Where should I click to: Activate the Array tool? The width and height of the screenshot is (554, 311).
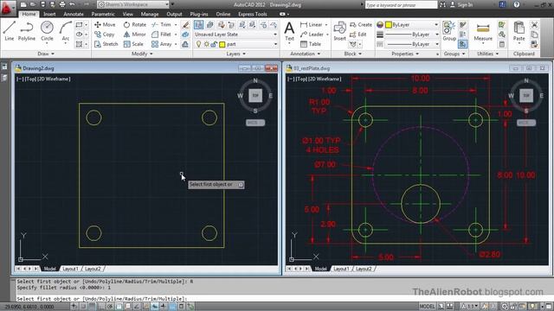162,44
